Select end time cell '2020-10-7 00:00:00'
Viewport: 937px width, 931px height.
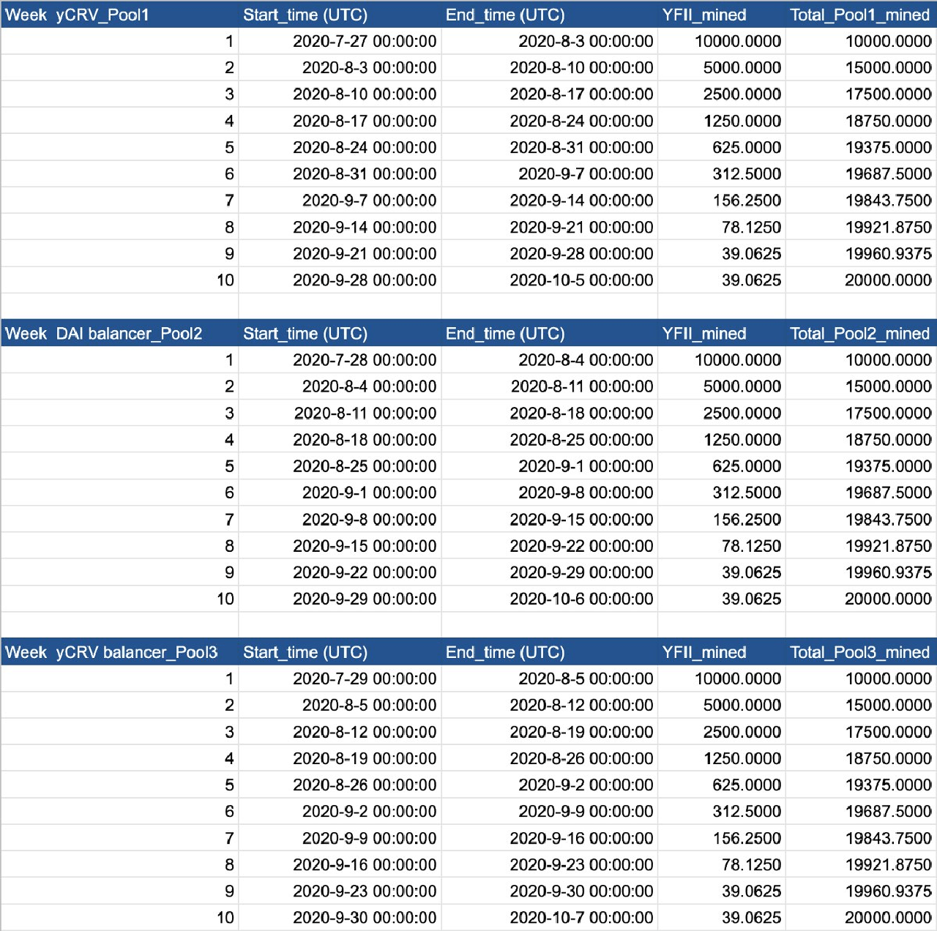coord(549,918)
